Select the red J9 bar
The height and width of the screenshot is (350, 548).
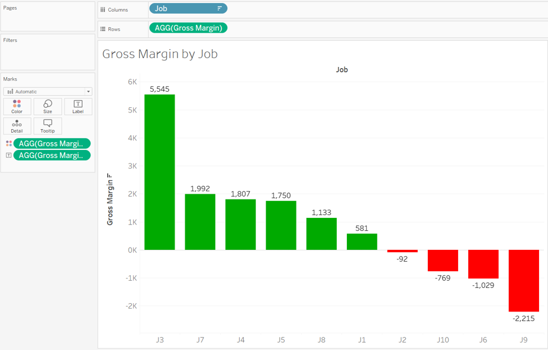point(524,281)
